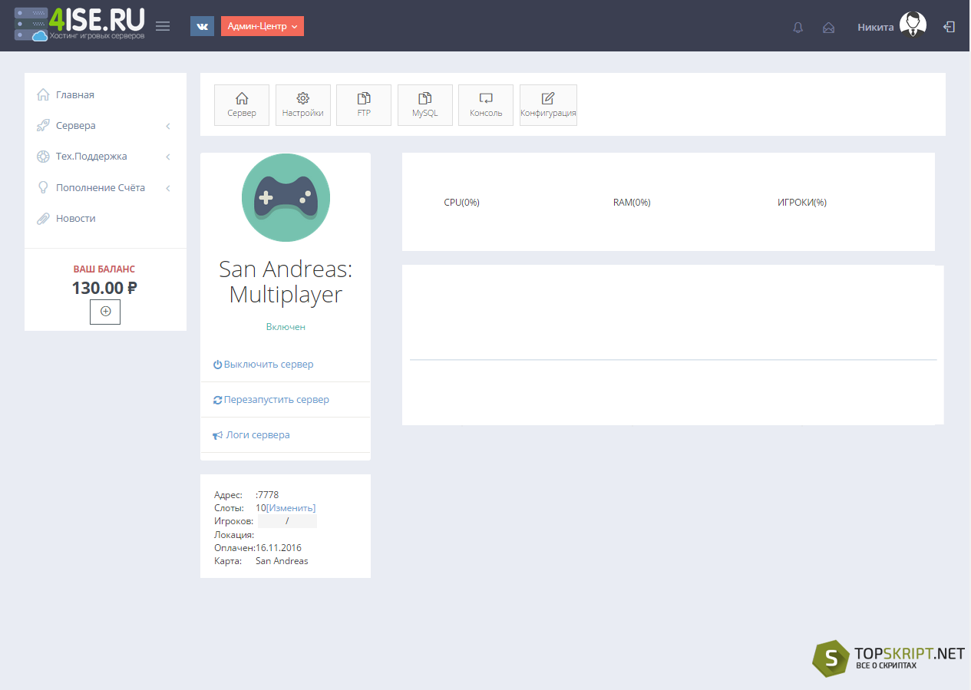The height and width of the screenshot is (690, 971).
Task: Expand the Тех.Поддержка chevron arrow
Action: (168, 157)
